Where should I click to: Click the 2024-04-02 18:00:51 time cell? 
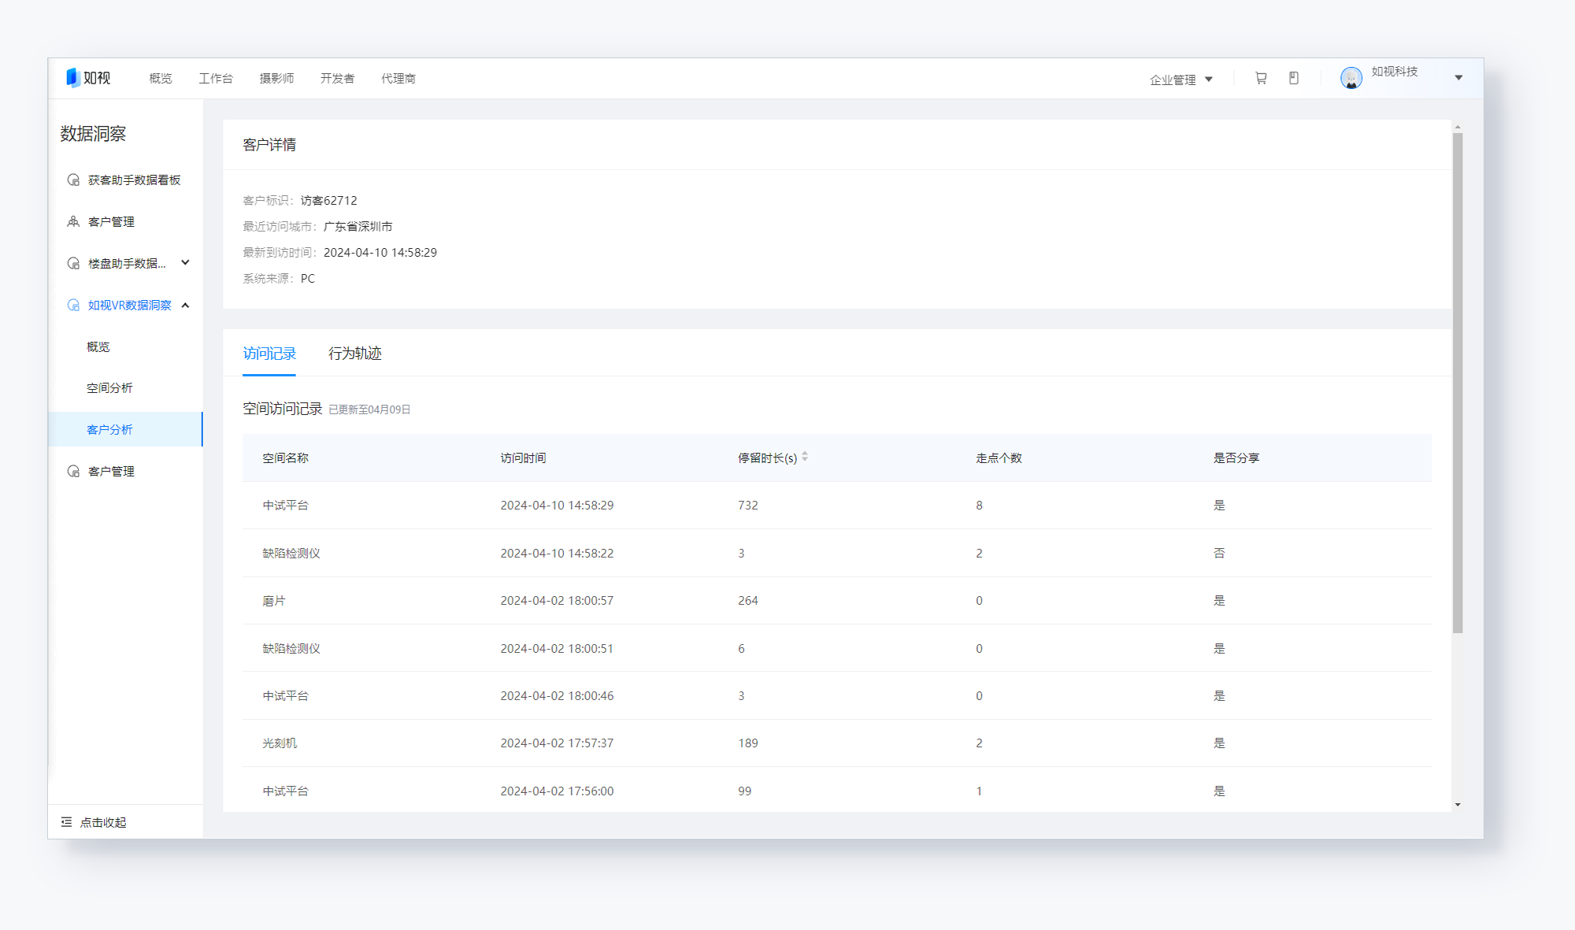tap(557, 648)
